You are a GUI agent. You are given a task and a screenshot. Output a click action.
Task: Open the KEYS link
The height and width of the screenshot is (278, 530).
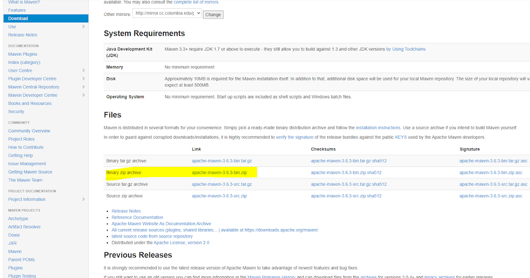[401, 137]
